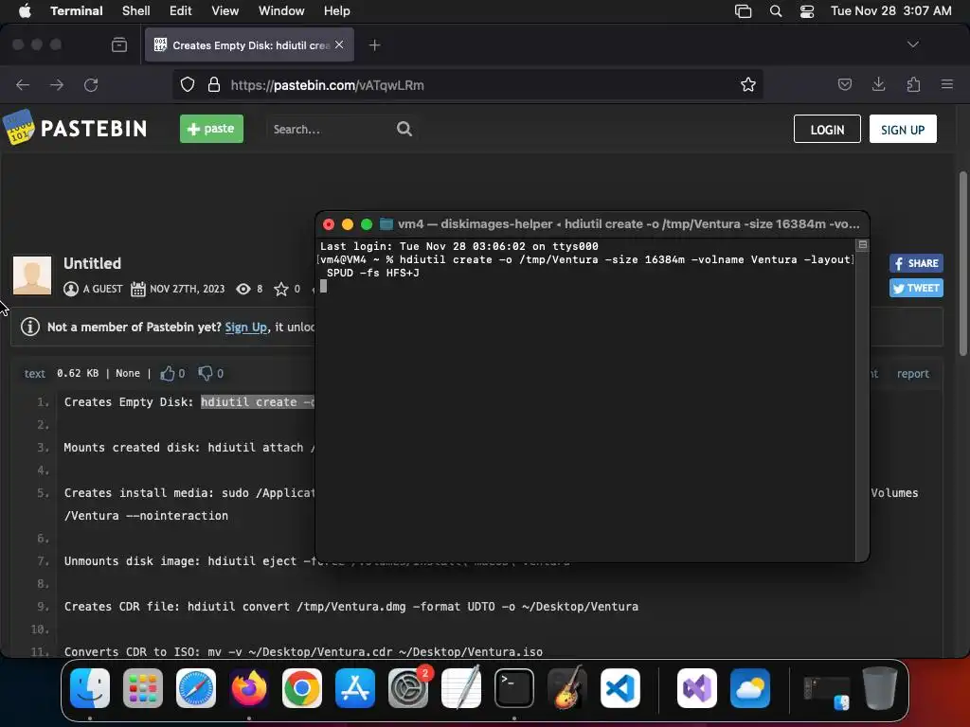Click the Terminal window split pane icon

coord(862,245)
